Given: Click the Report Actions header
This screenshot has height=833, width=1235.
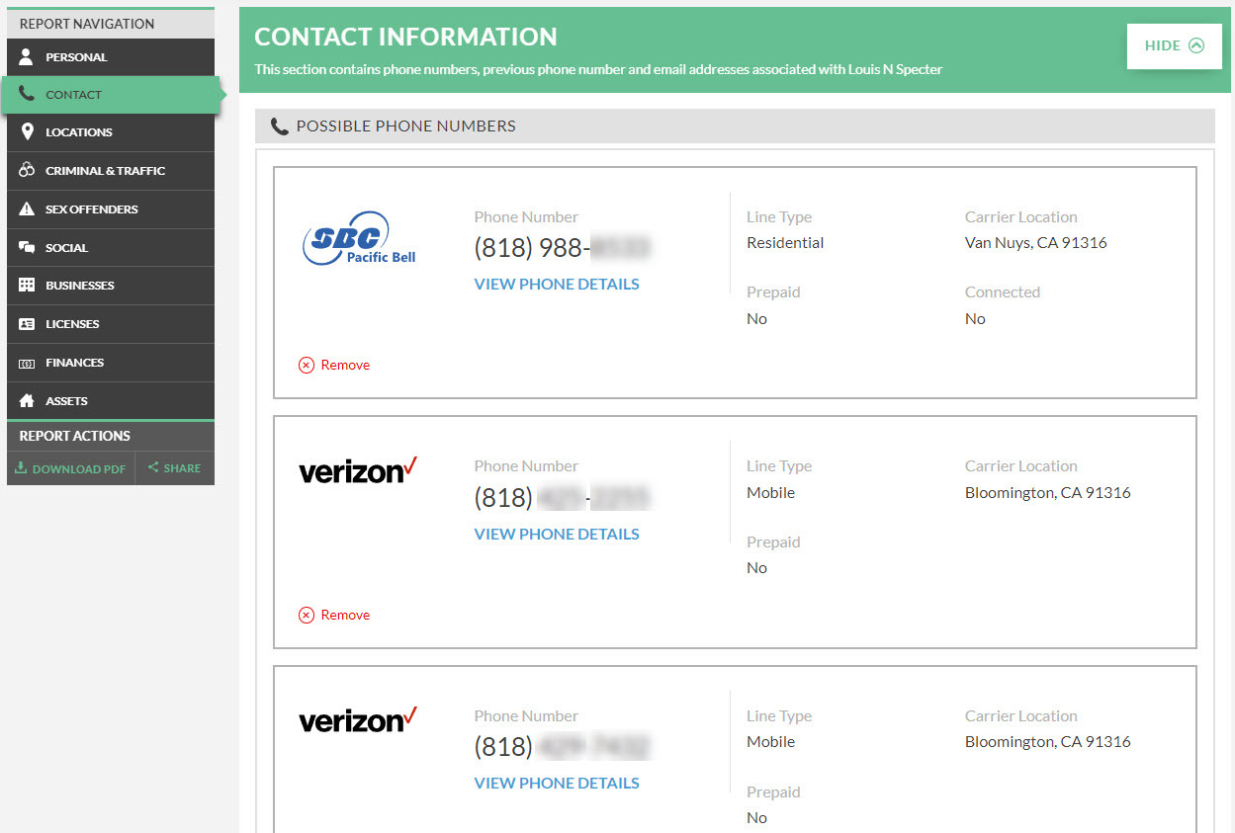Looking at the screenshot, I should [x=111, y=436].
